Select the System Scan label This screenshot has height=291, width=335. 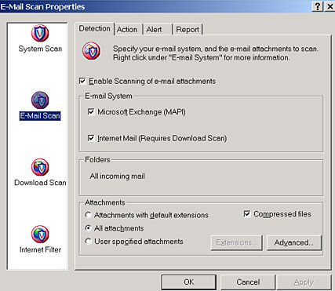40,49
